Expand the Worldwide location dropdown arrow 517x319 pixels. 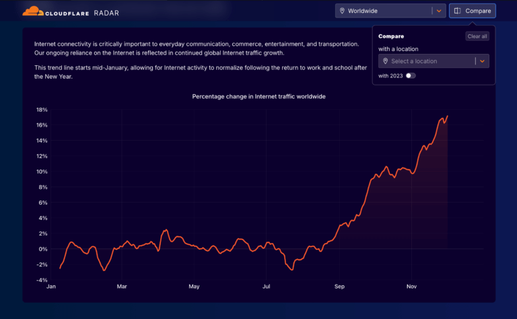click(439, 11)
